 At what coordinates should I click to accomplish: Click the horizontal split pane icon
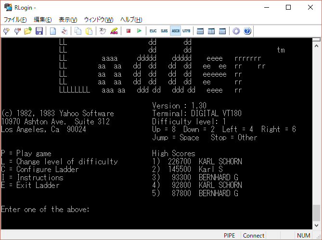201,31
